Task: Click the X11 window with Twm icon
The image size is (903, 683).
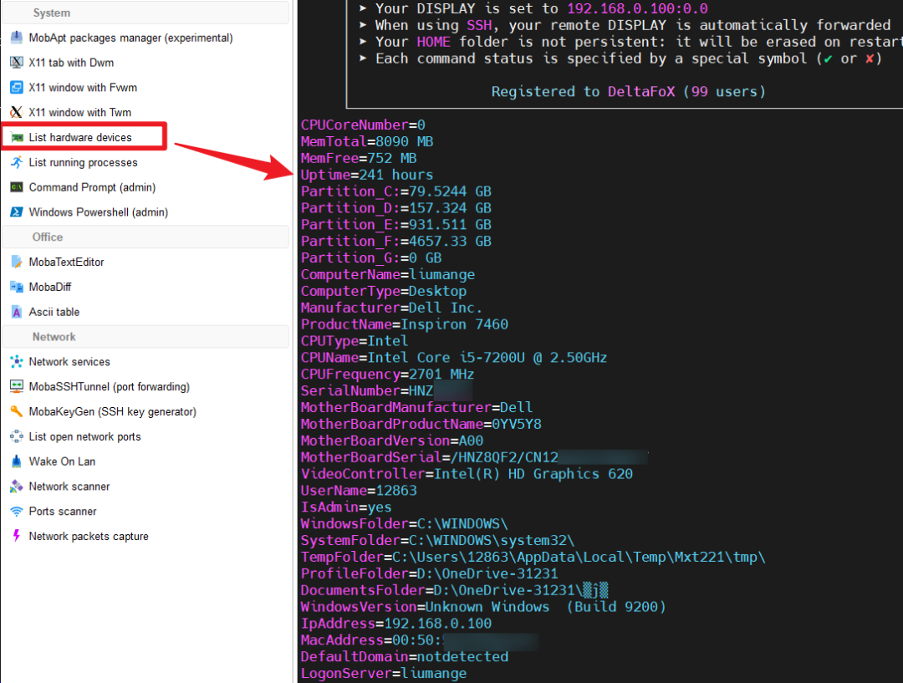Action: click(17, 112)
